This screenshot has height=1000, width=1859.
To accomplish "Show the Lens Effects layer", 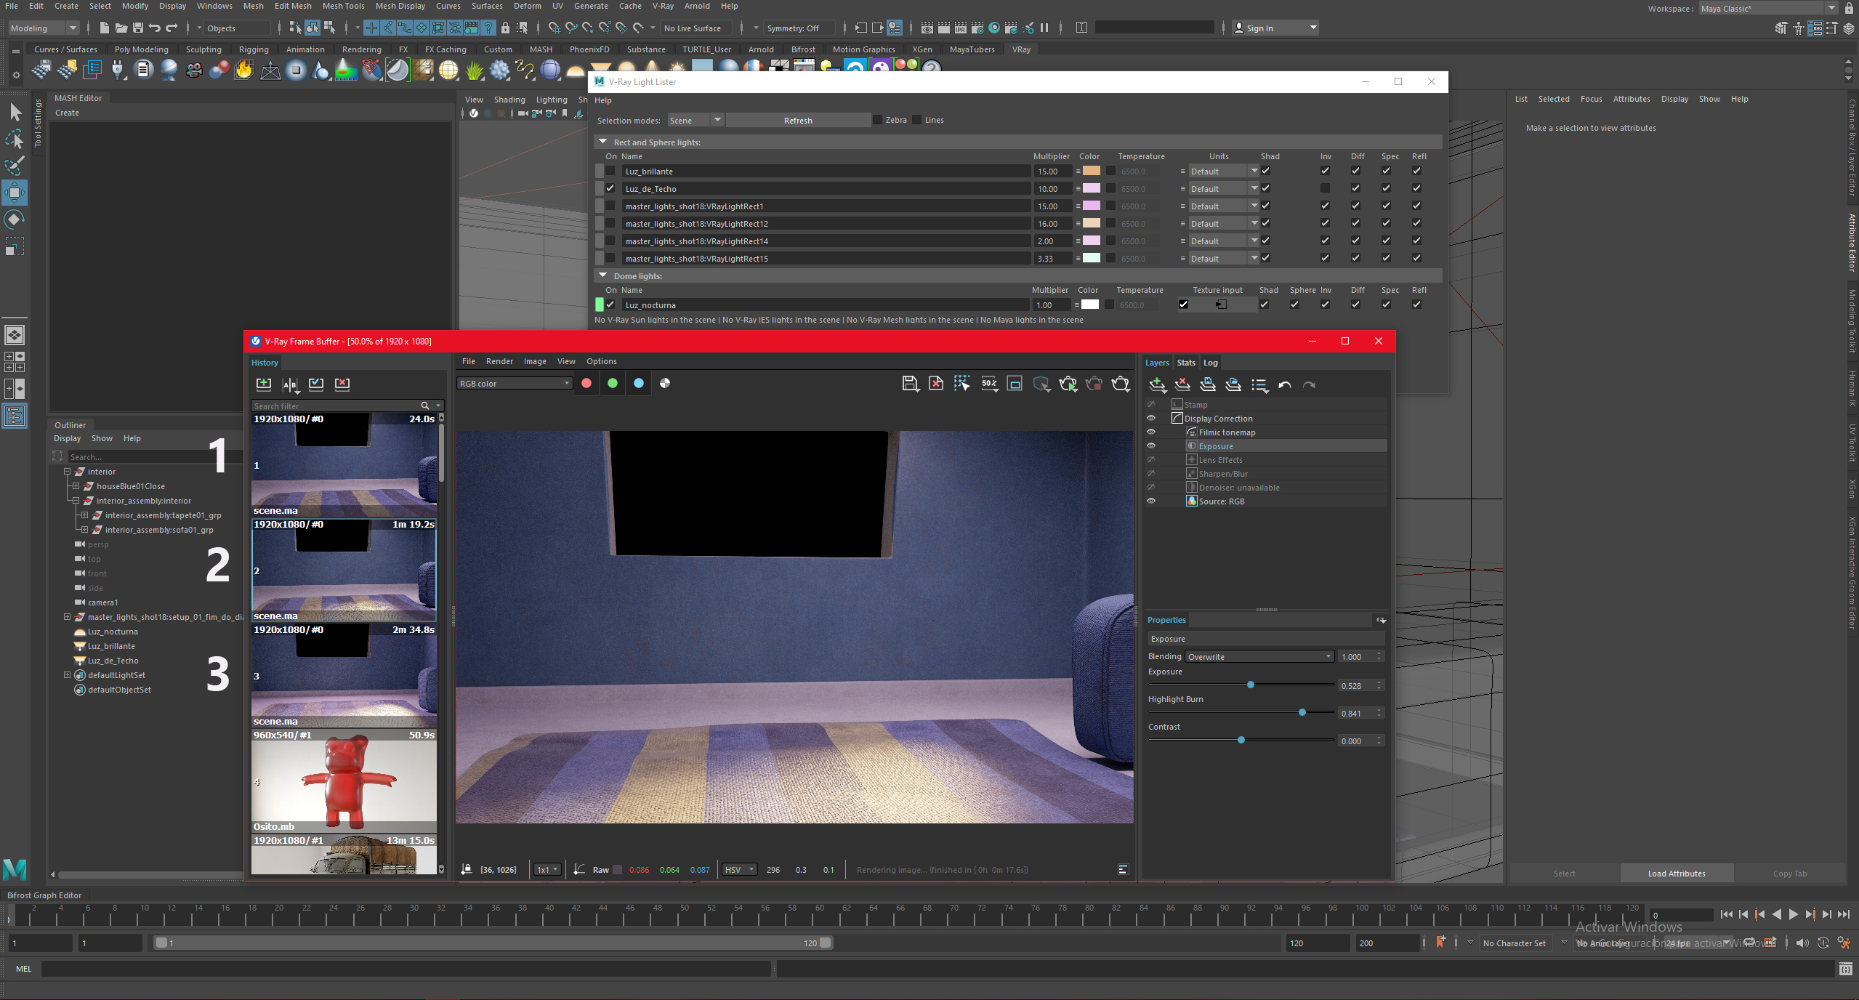I will click(1150, 460).
